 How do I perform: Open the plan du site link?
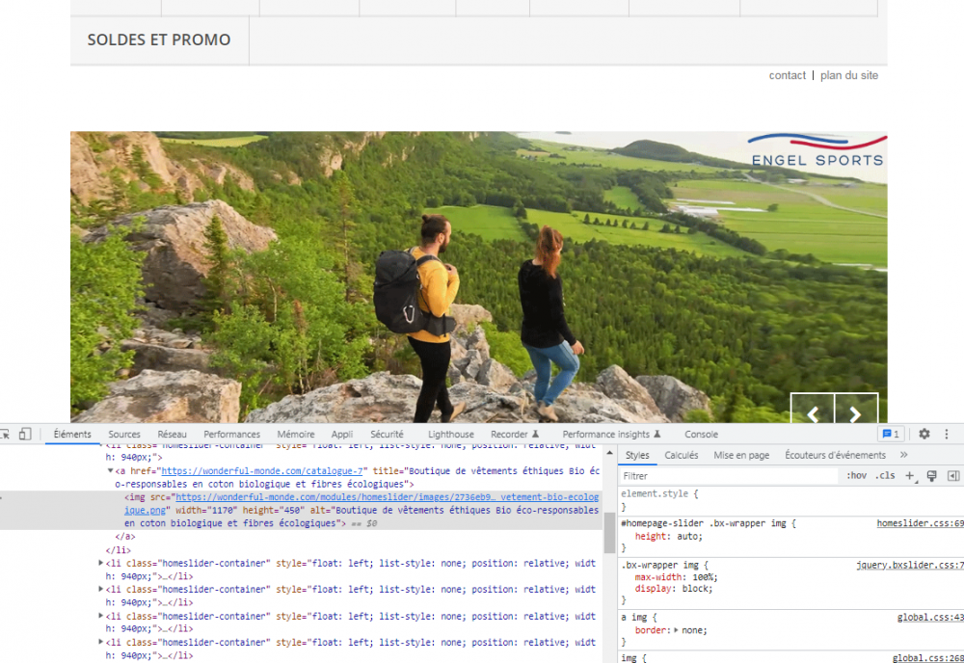point(849,75)
